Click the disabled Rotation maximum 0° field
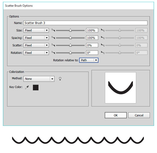 [141, 53]
